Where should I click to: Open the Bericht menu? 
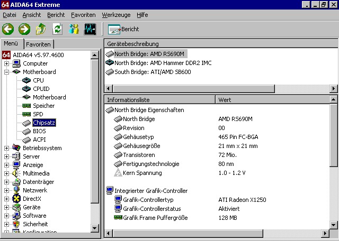click(56, 15)
